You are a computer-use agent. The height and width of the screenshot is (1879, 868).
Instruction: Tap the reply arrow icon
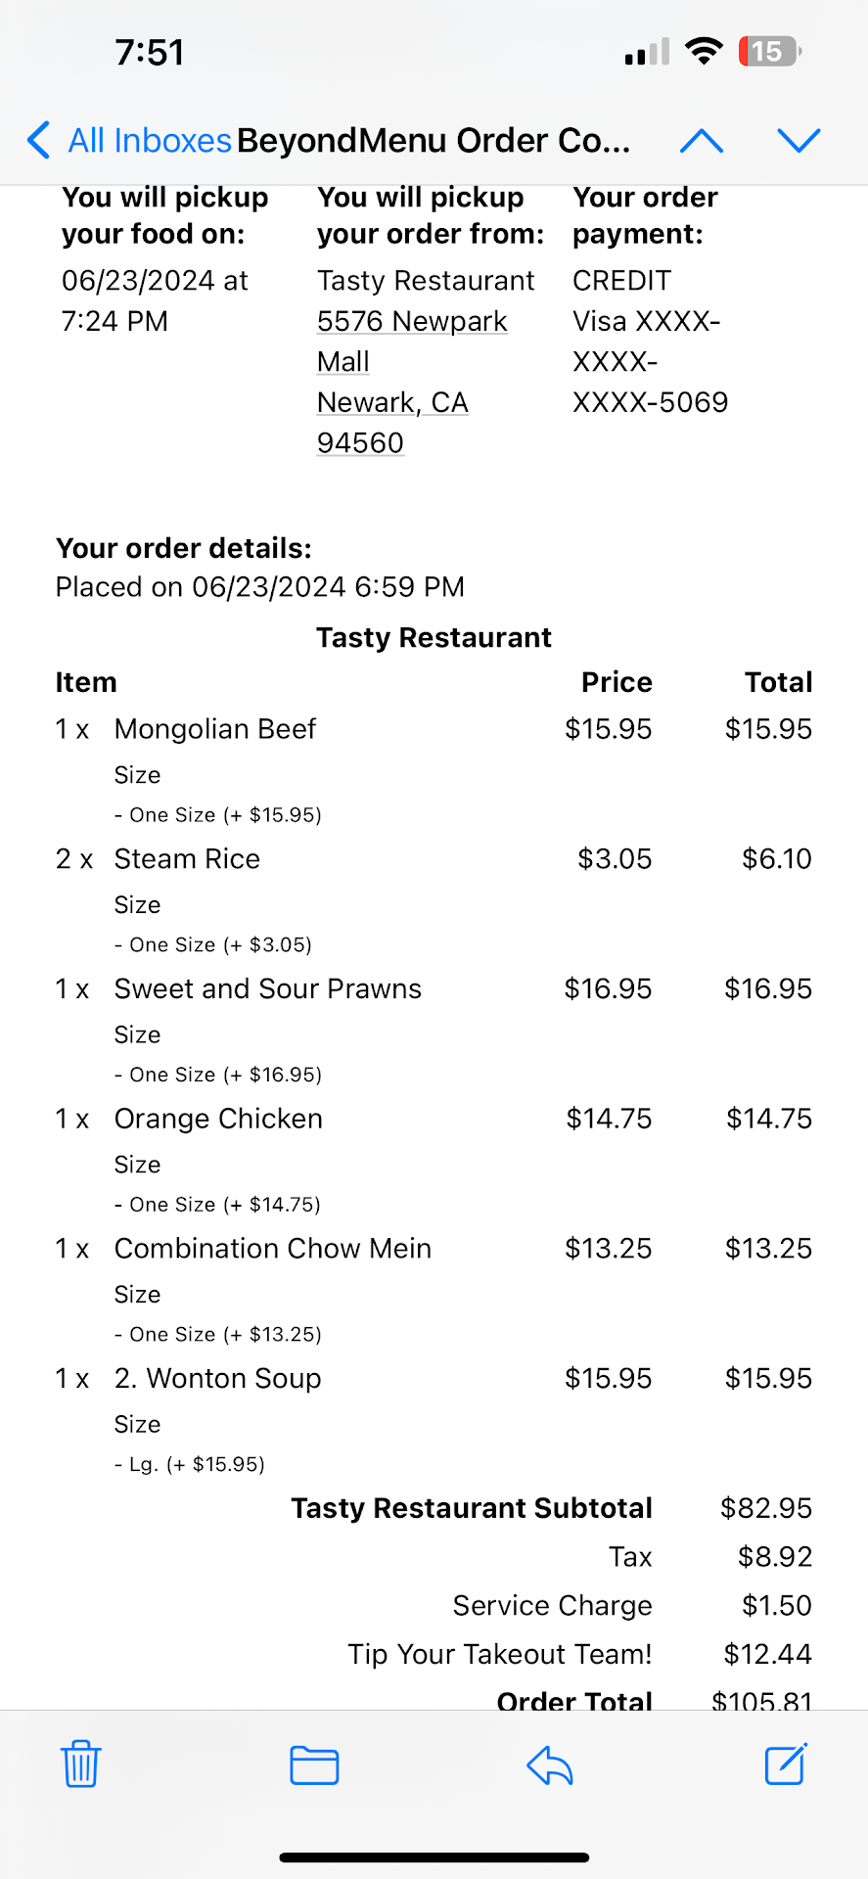pos(549,1764)
